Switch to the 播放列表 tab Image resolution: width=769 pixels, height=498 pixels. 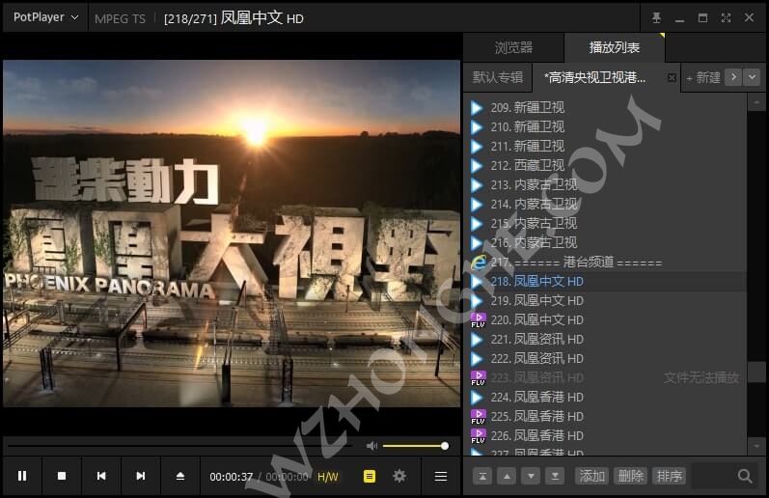coord(614,47)
